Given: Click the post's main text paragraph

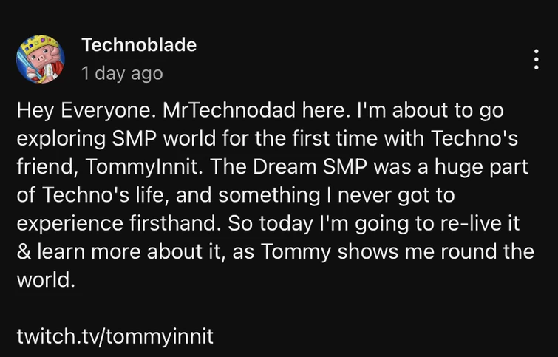Looking at the screenshot, I should point(273,196).
